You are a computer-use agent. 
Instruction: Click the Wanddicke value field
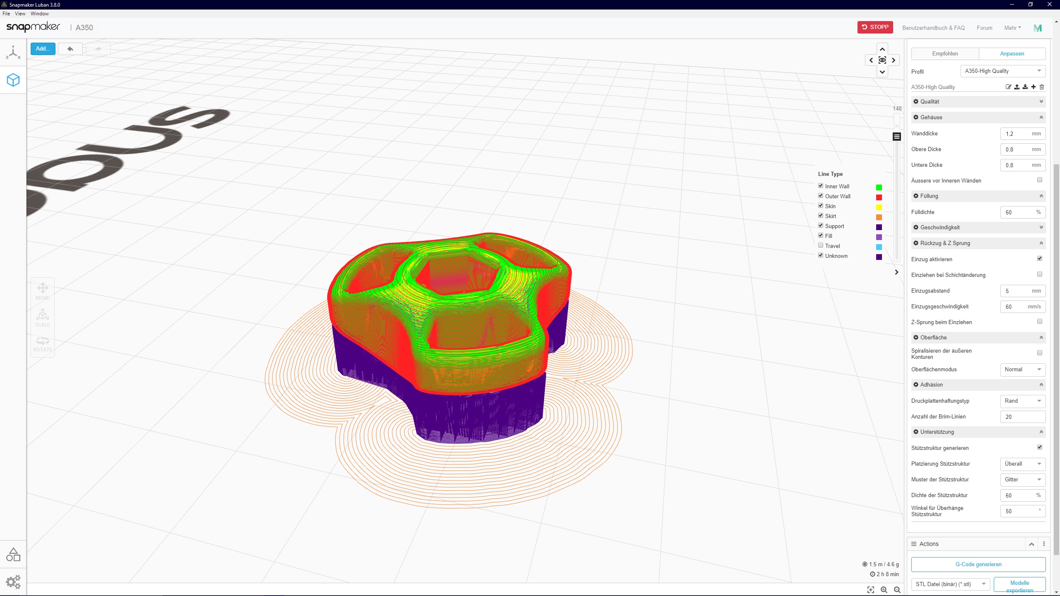pos(1023,134)
